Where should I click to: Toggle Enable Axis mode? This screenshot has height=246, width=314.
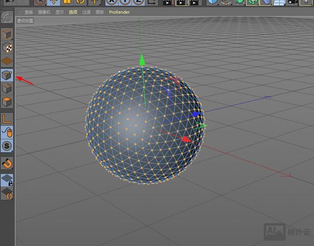7,119
